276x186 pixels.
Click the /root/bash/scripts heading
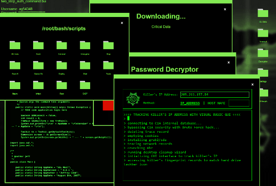(x=64, y=28)
